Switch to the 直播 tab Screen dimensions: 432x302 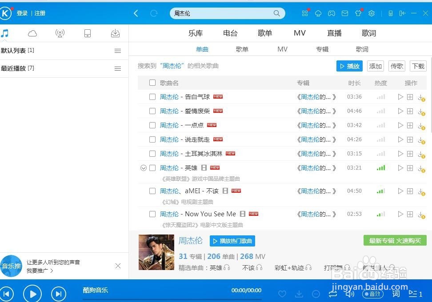pos(335,33)
